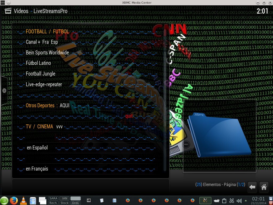Switch to the SARA panel button
Viewport: 273px width, 205px height.
53,198
